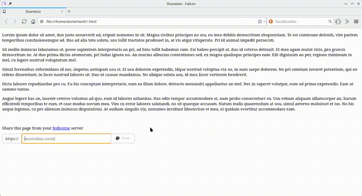Bookmark this page with the star icon

pyautogui.click(x=260, y=21)
